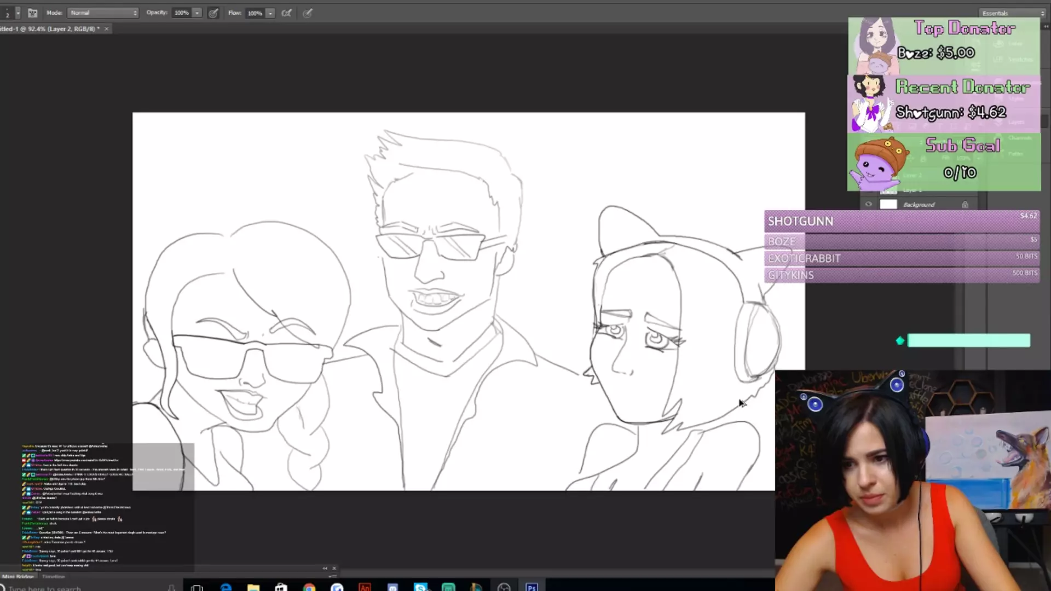The width and height of the screenshot is (1051, 591).
Task: Click the Opacity value field showing 100%
Action: (182, 13)
